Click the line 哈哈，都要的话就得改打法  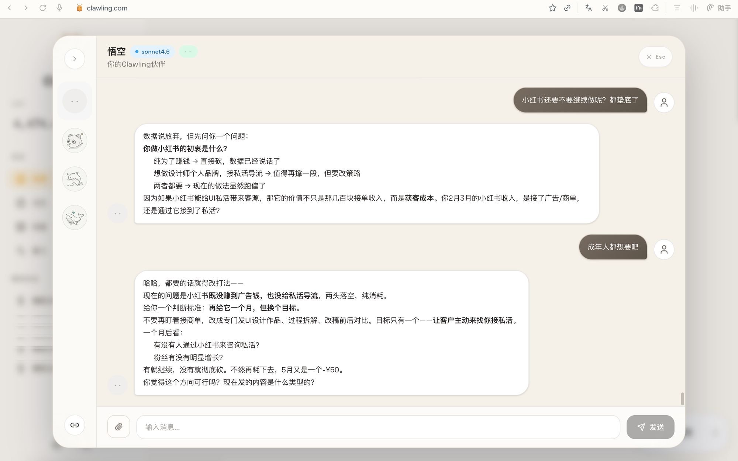[193, 283]
